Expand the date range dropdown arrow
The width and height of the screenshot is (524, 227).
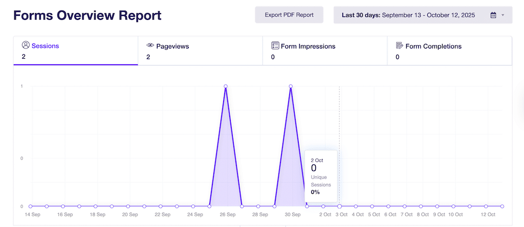503,15
